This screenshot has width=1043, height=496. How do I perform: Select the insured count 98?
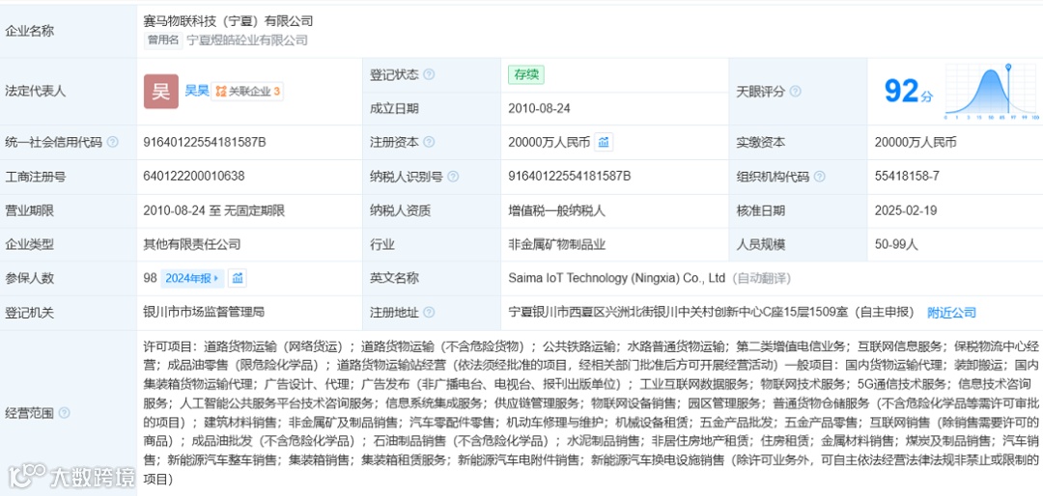tap(150, 278)
